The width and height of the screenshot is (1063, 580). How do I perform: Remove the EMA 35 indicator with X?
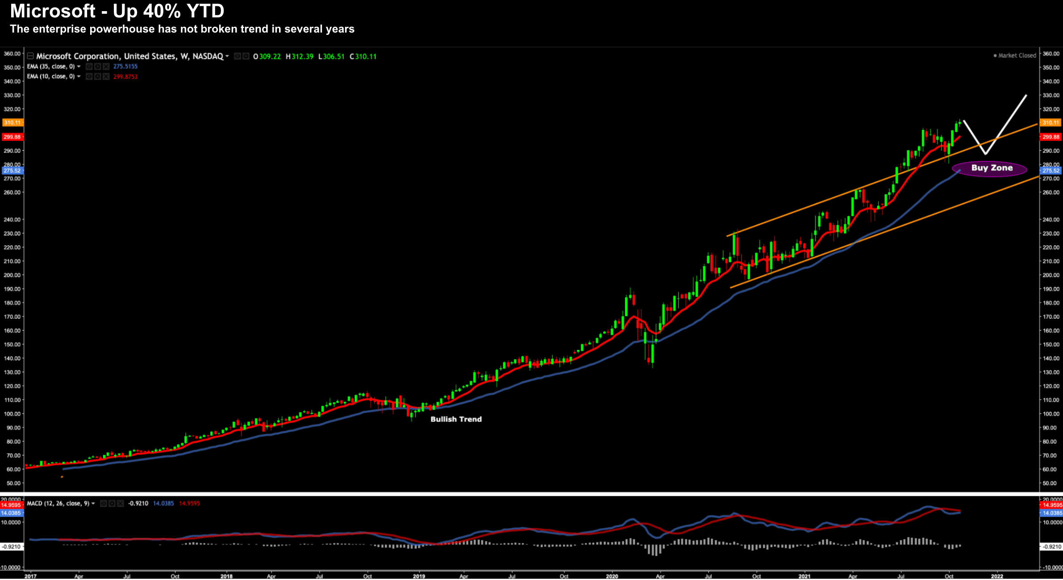pos(106,66)
